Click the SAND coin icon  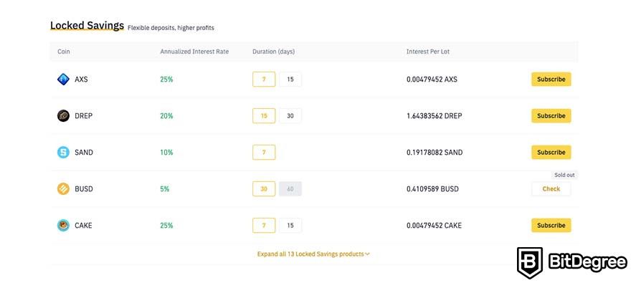(x=63, y=153)
